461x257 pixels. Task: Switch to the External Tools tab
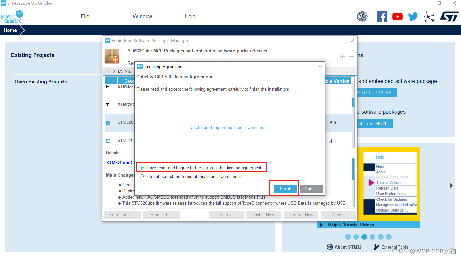click(x=391, y=247)
